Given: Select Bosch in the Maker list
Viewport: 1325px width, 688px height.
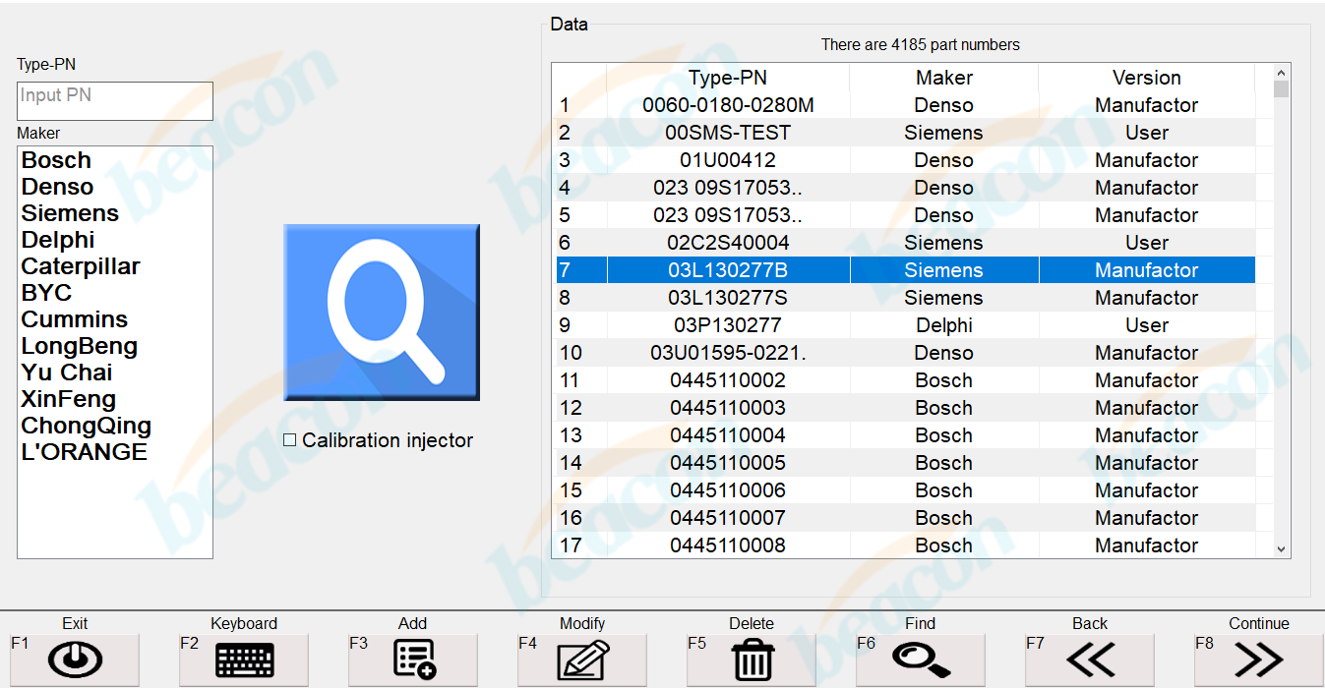Looking at the screenshot, I should [56, 160].
